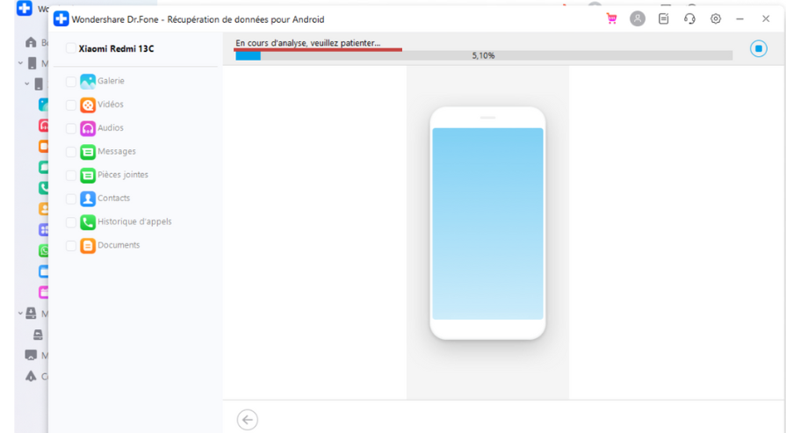Open the support headset icon

[689, 19]
